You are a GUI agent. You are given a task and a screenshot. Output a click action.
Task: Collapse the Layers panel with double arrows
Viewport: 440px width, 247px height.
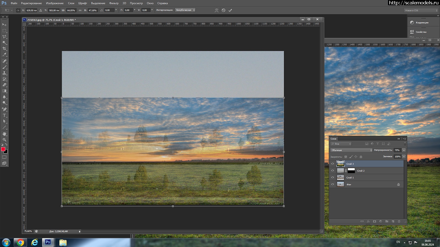click(x=399, y=139)
